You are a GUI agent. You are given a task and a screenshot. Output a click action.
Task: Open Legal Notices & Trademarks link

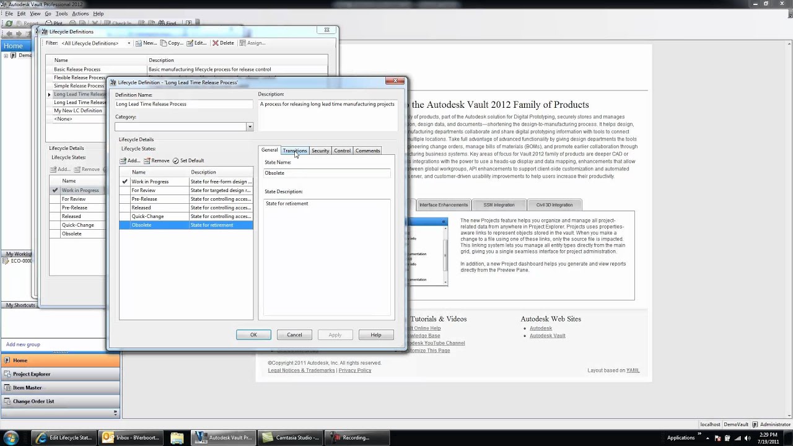click(x=302, y=370)
